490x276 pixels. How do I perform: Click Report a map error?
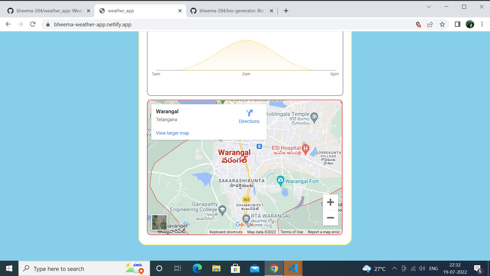coord(324,232)
